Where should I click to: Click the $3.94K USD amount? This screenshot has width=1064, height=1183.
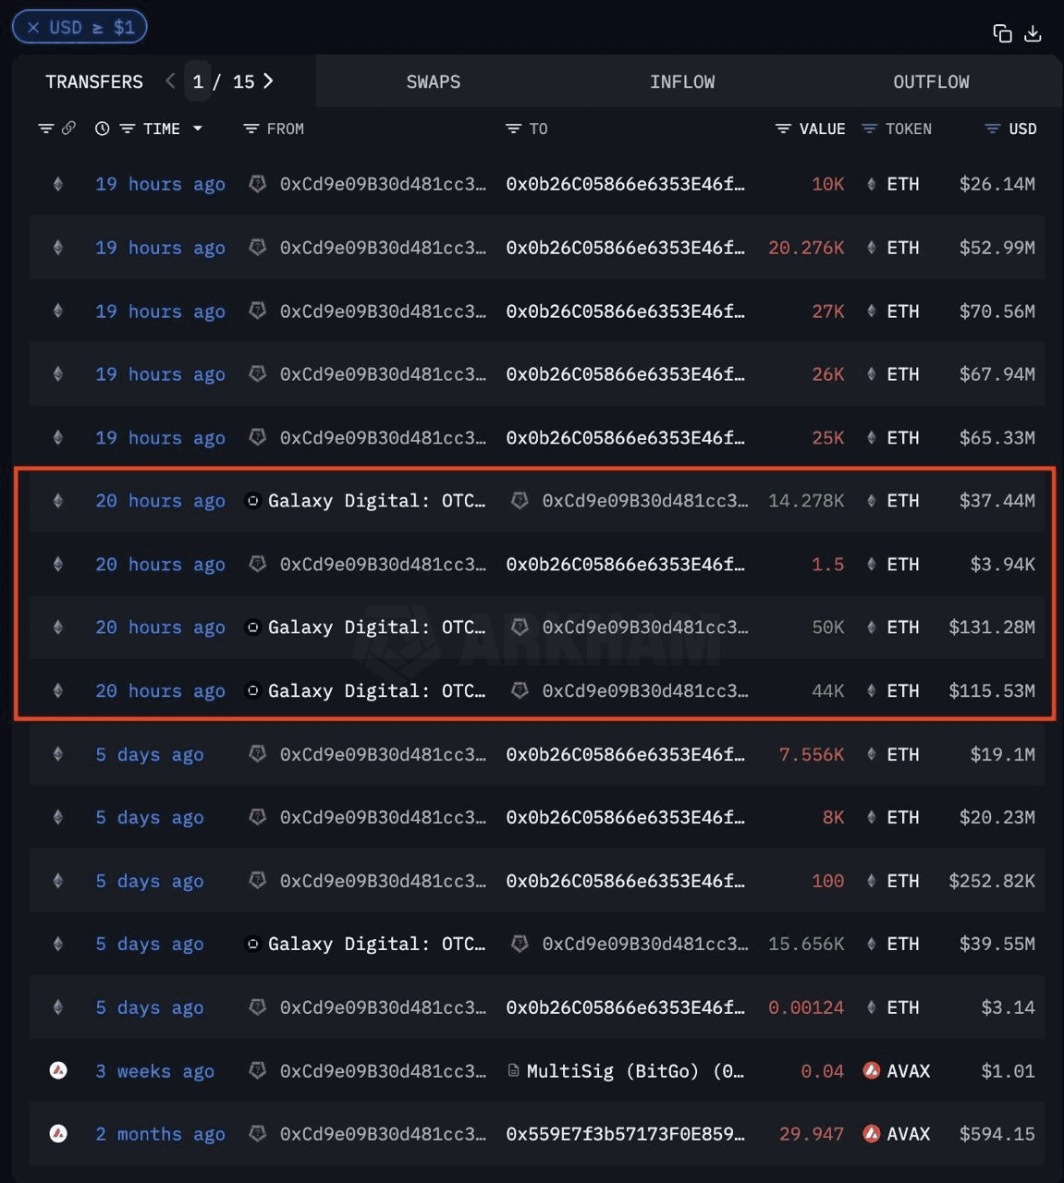[x=1002, y=565]
